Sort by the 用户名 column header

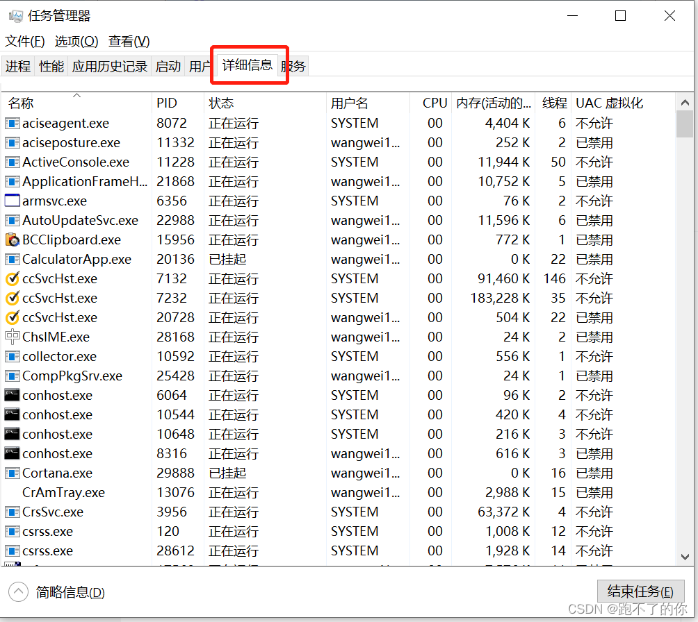368,103
